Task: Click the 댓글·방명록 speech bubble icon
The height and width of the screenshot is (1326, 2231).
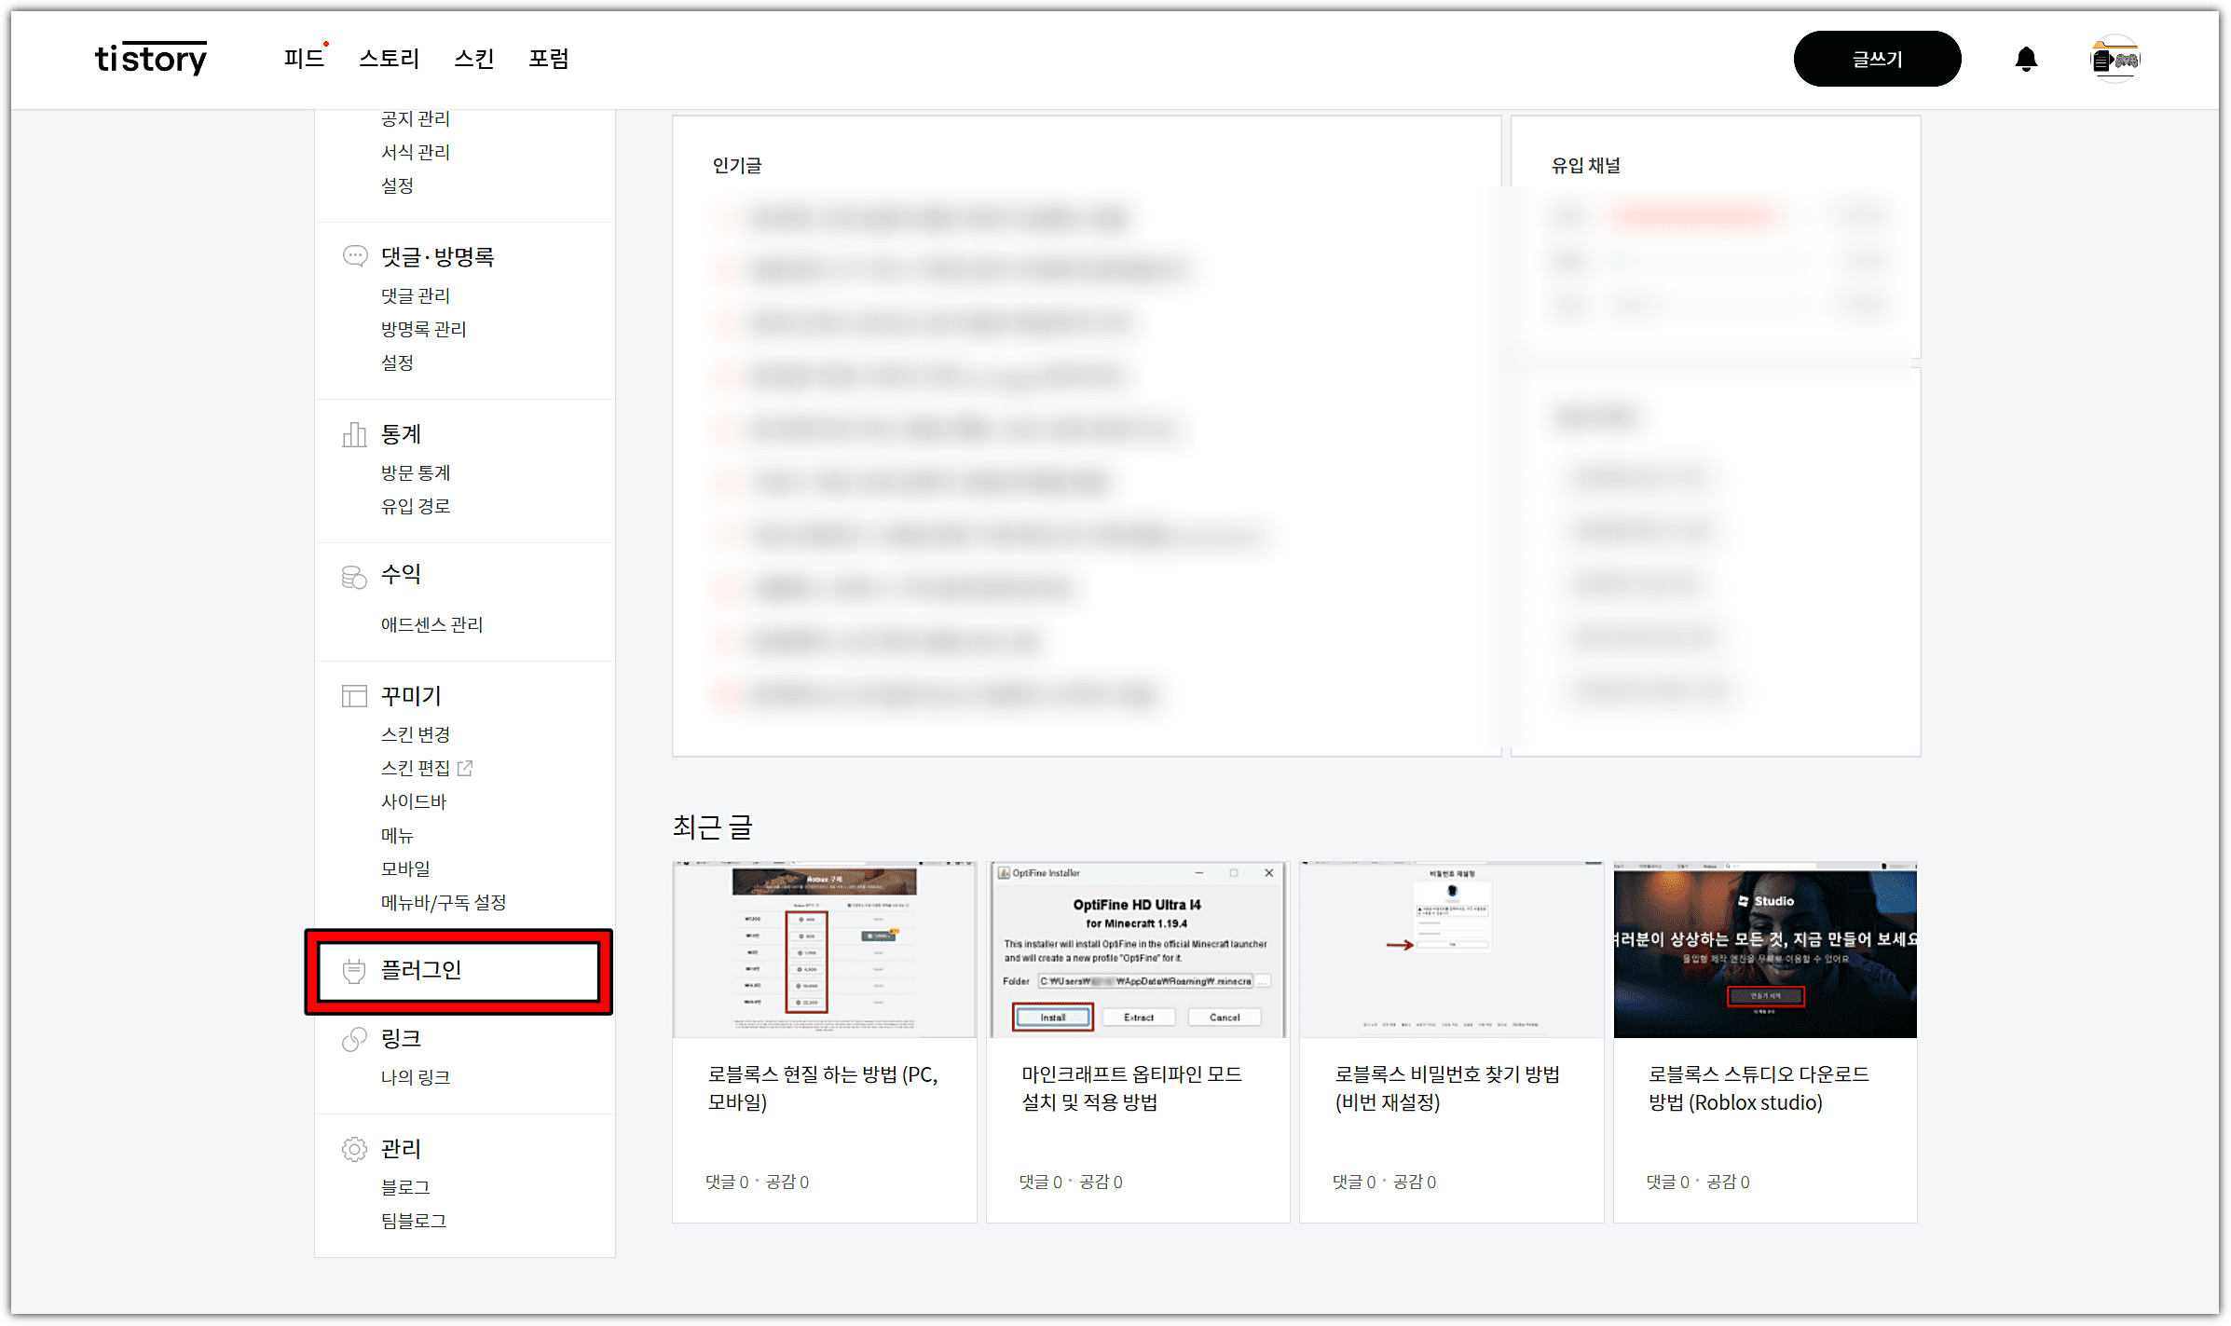Action: click(x=354, y=256)
